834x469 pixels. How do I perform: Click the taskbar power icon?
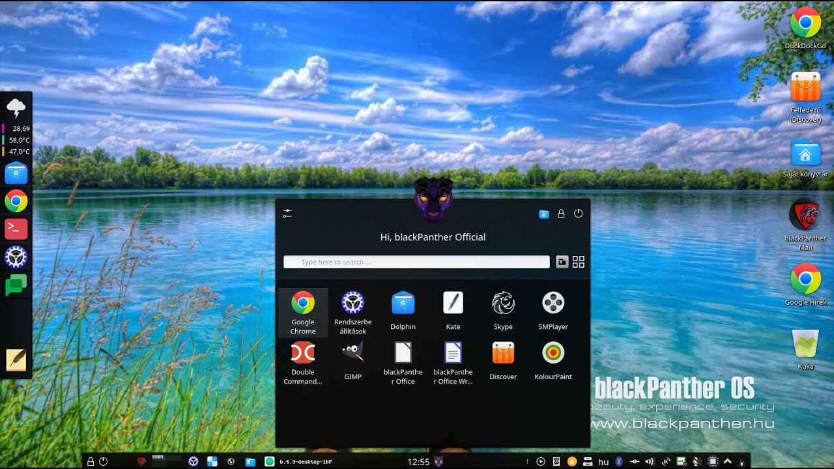[103, 462]
